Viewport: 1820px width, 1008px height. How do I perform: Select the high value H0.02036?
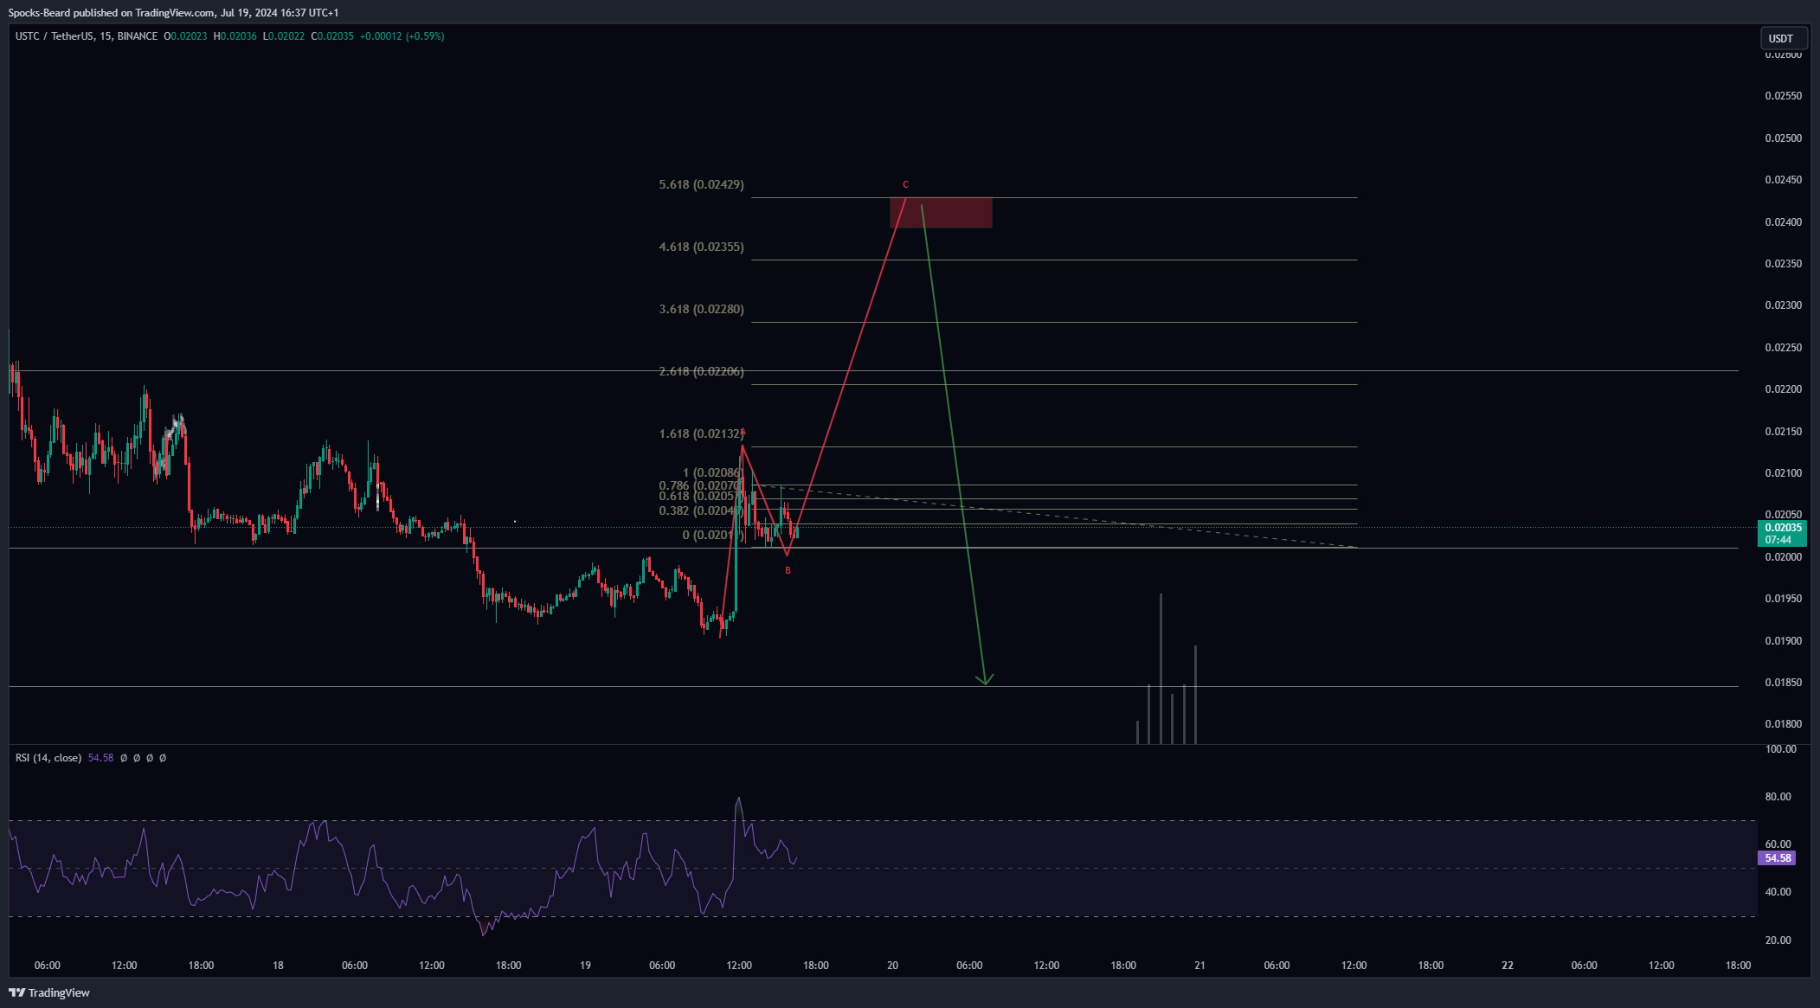tap(235, 36)
